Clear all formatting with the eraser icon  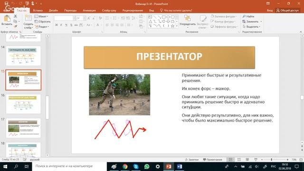[100, 18]
